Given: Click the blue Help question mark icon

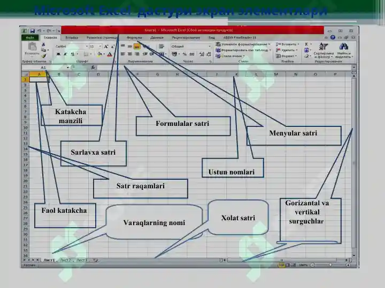Looking at the screenshot, I should [333, 37].
